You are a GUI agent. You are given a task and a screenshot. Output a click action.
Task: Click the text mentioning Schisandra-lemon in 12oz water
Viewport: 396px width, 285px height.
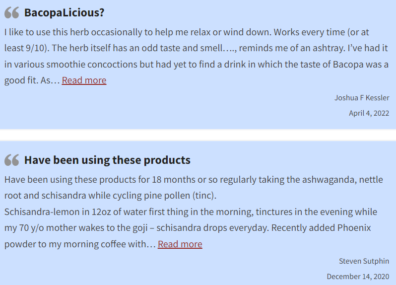coord(191,212)
